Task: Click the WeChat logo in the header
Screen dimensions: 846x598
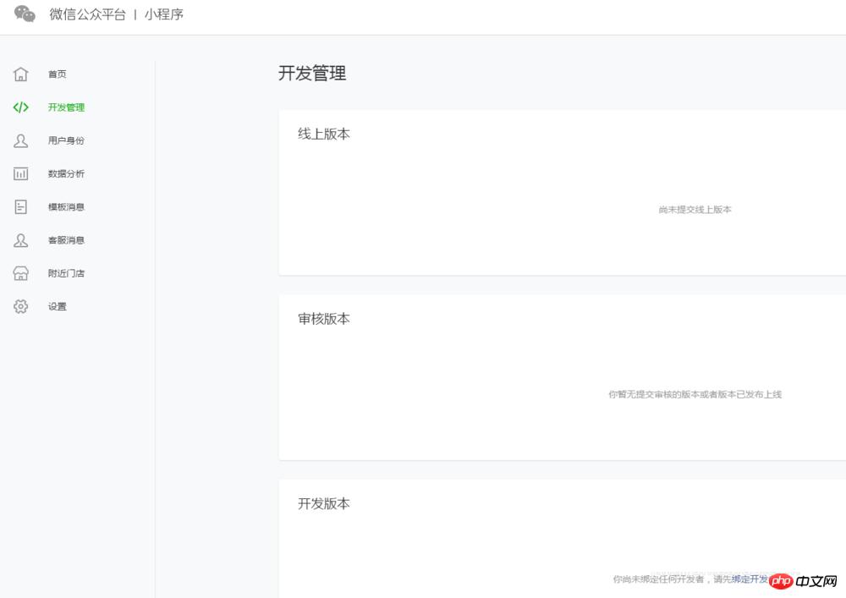Action: [x=25, y=14]
